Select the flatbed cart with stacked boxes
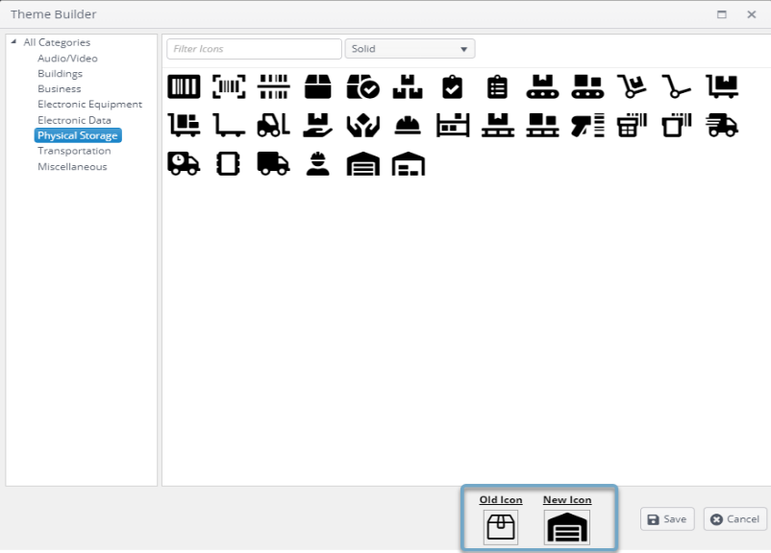This screenshot has height=553, width=771. click(184, 125)
